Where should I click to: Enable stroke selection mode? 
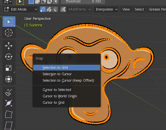[49, 9]
